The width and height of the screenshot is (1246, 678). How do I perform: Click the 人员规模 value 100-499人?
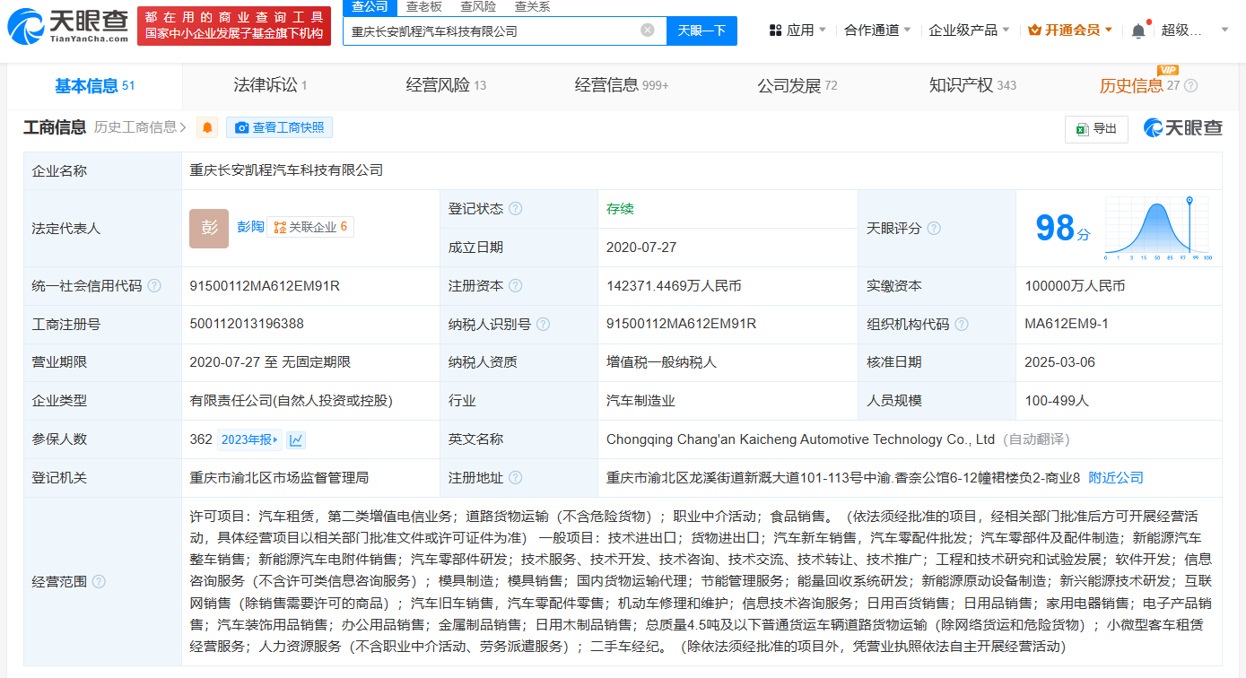1057,401
